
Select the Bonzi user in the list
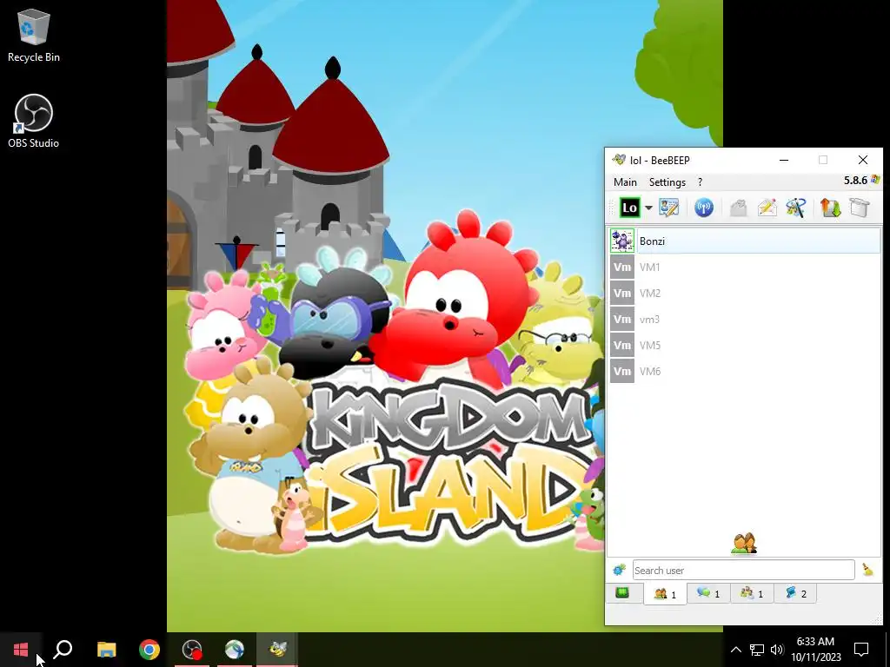tap(744, 241)
